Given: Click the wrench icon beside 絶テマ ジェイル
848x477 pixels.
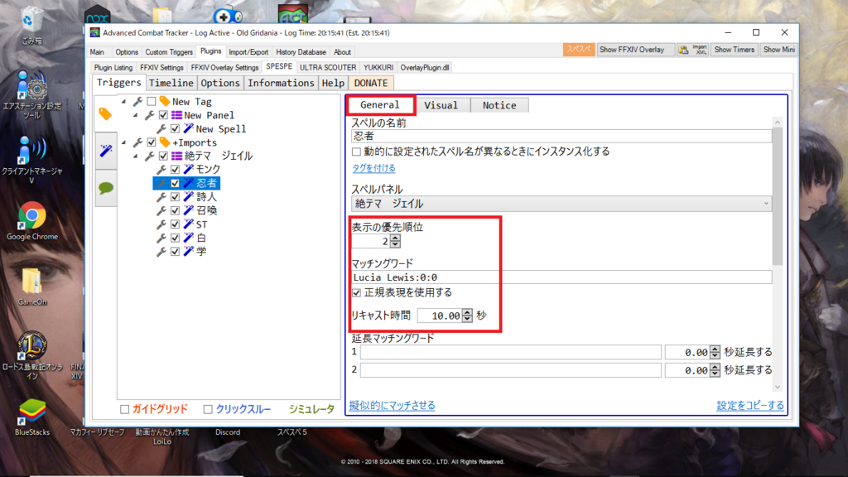Looking at the screenshot, I should [150, 156].
